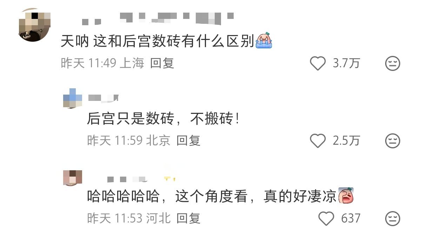Reply to the 北京 comment
This screenshot has width=421, height=233.
point(188,141)
